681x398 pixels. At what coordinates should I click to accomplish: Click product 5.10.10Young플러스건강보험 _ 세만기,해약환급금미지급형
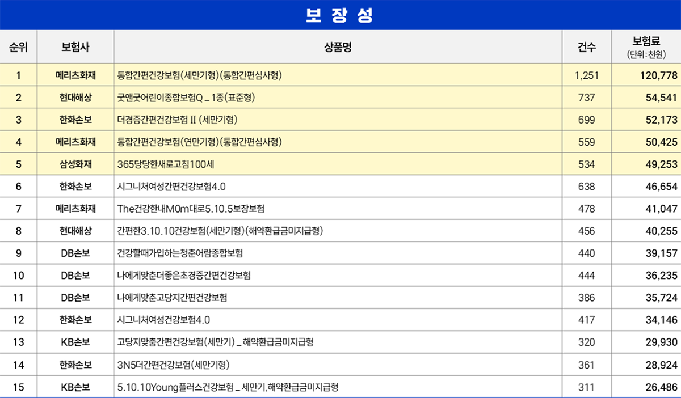(x=228, y=387)
